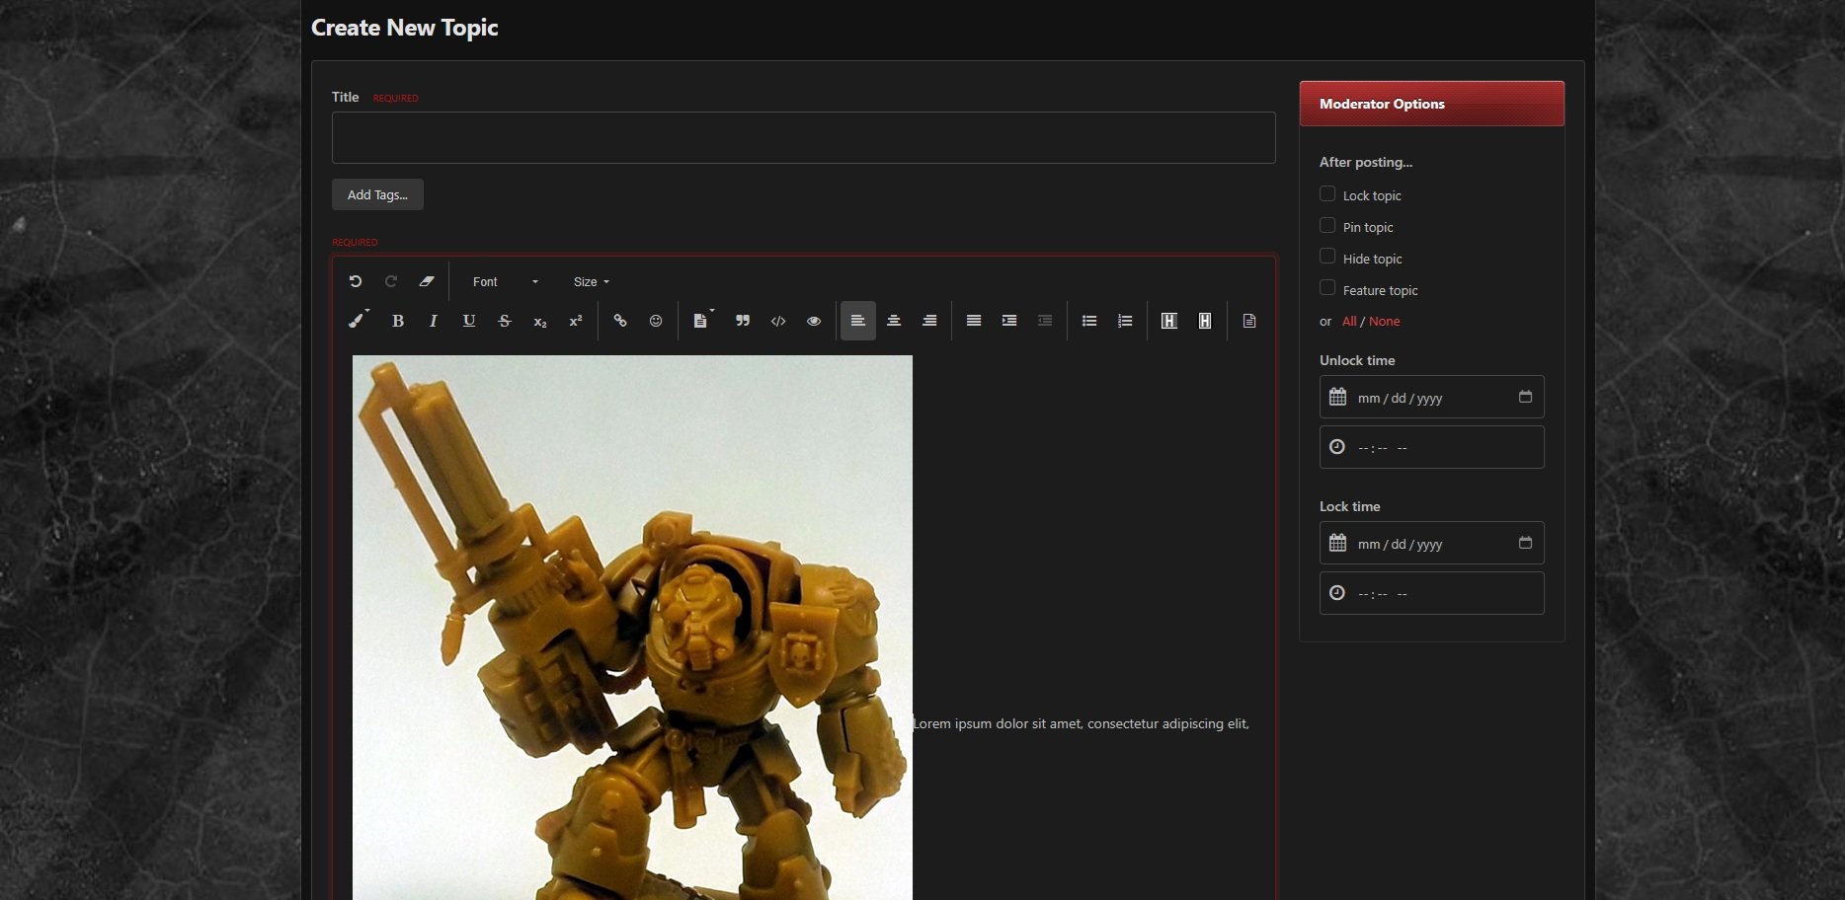Open the emoji picker

tap(656, 321)
